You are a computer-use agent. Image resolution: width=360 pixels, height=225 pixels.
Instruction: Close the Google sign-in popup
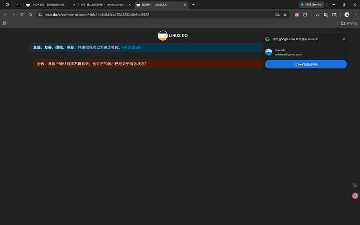pos(343,39)
